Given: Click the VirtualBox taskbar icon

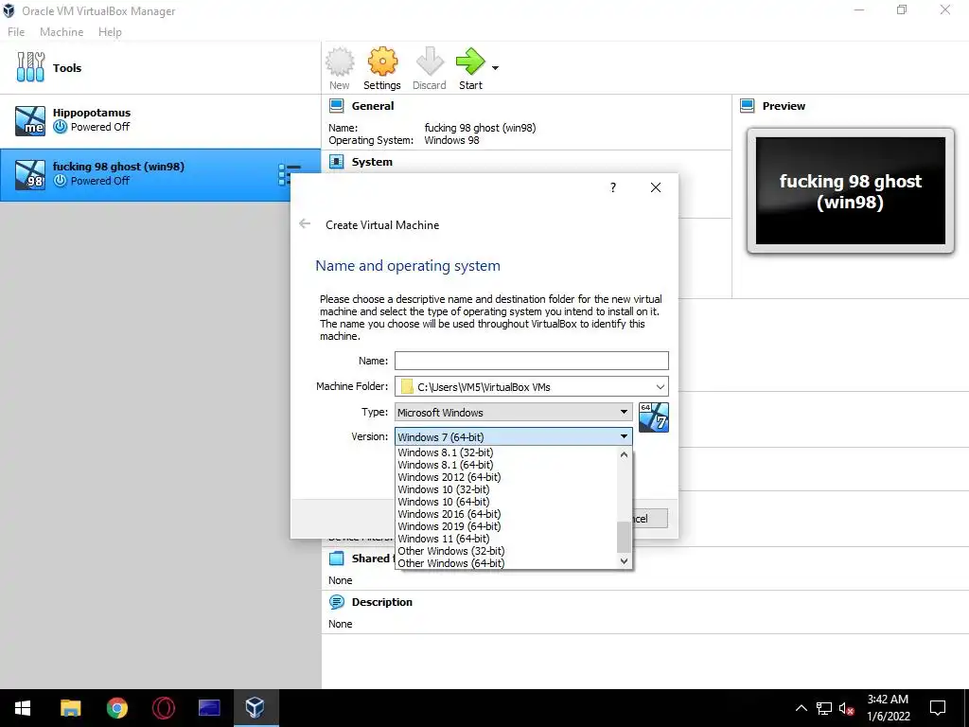Looking at the screenshot, I should (x=255, y=708).
